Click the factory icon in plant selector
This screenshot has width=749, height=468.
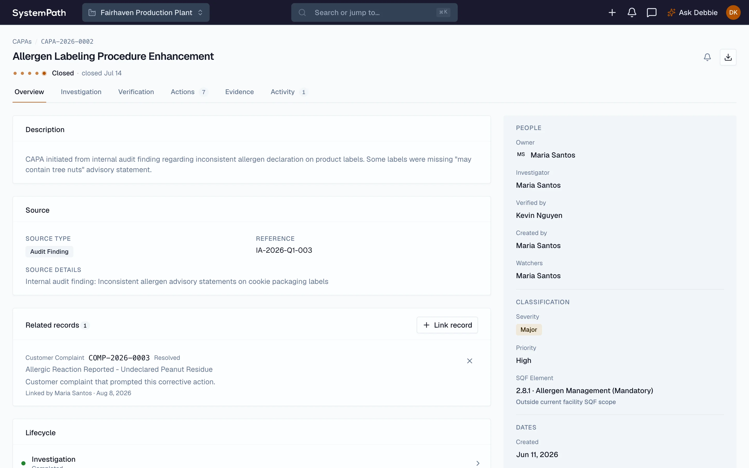(x=92, y=12)
